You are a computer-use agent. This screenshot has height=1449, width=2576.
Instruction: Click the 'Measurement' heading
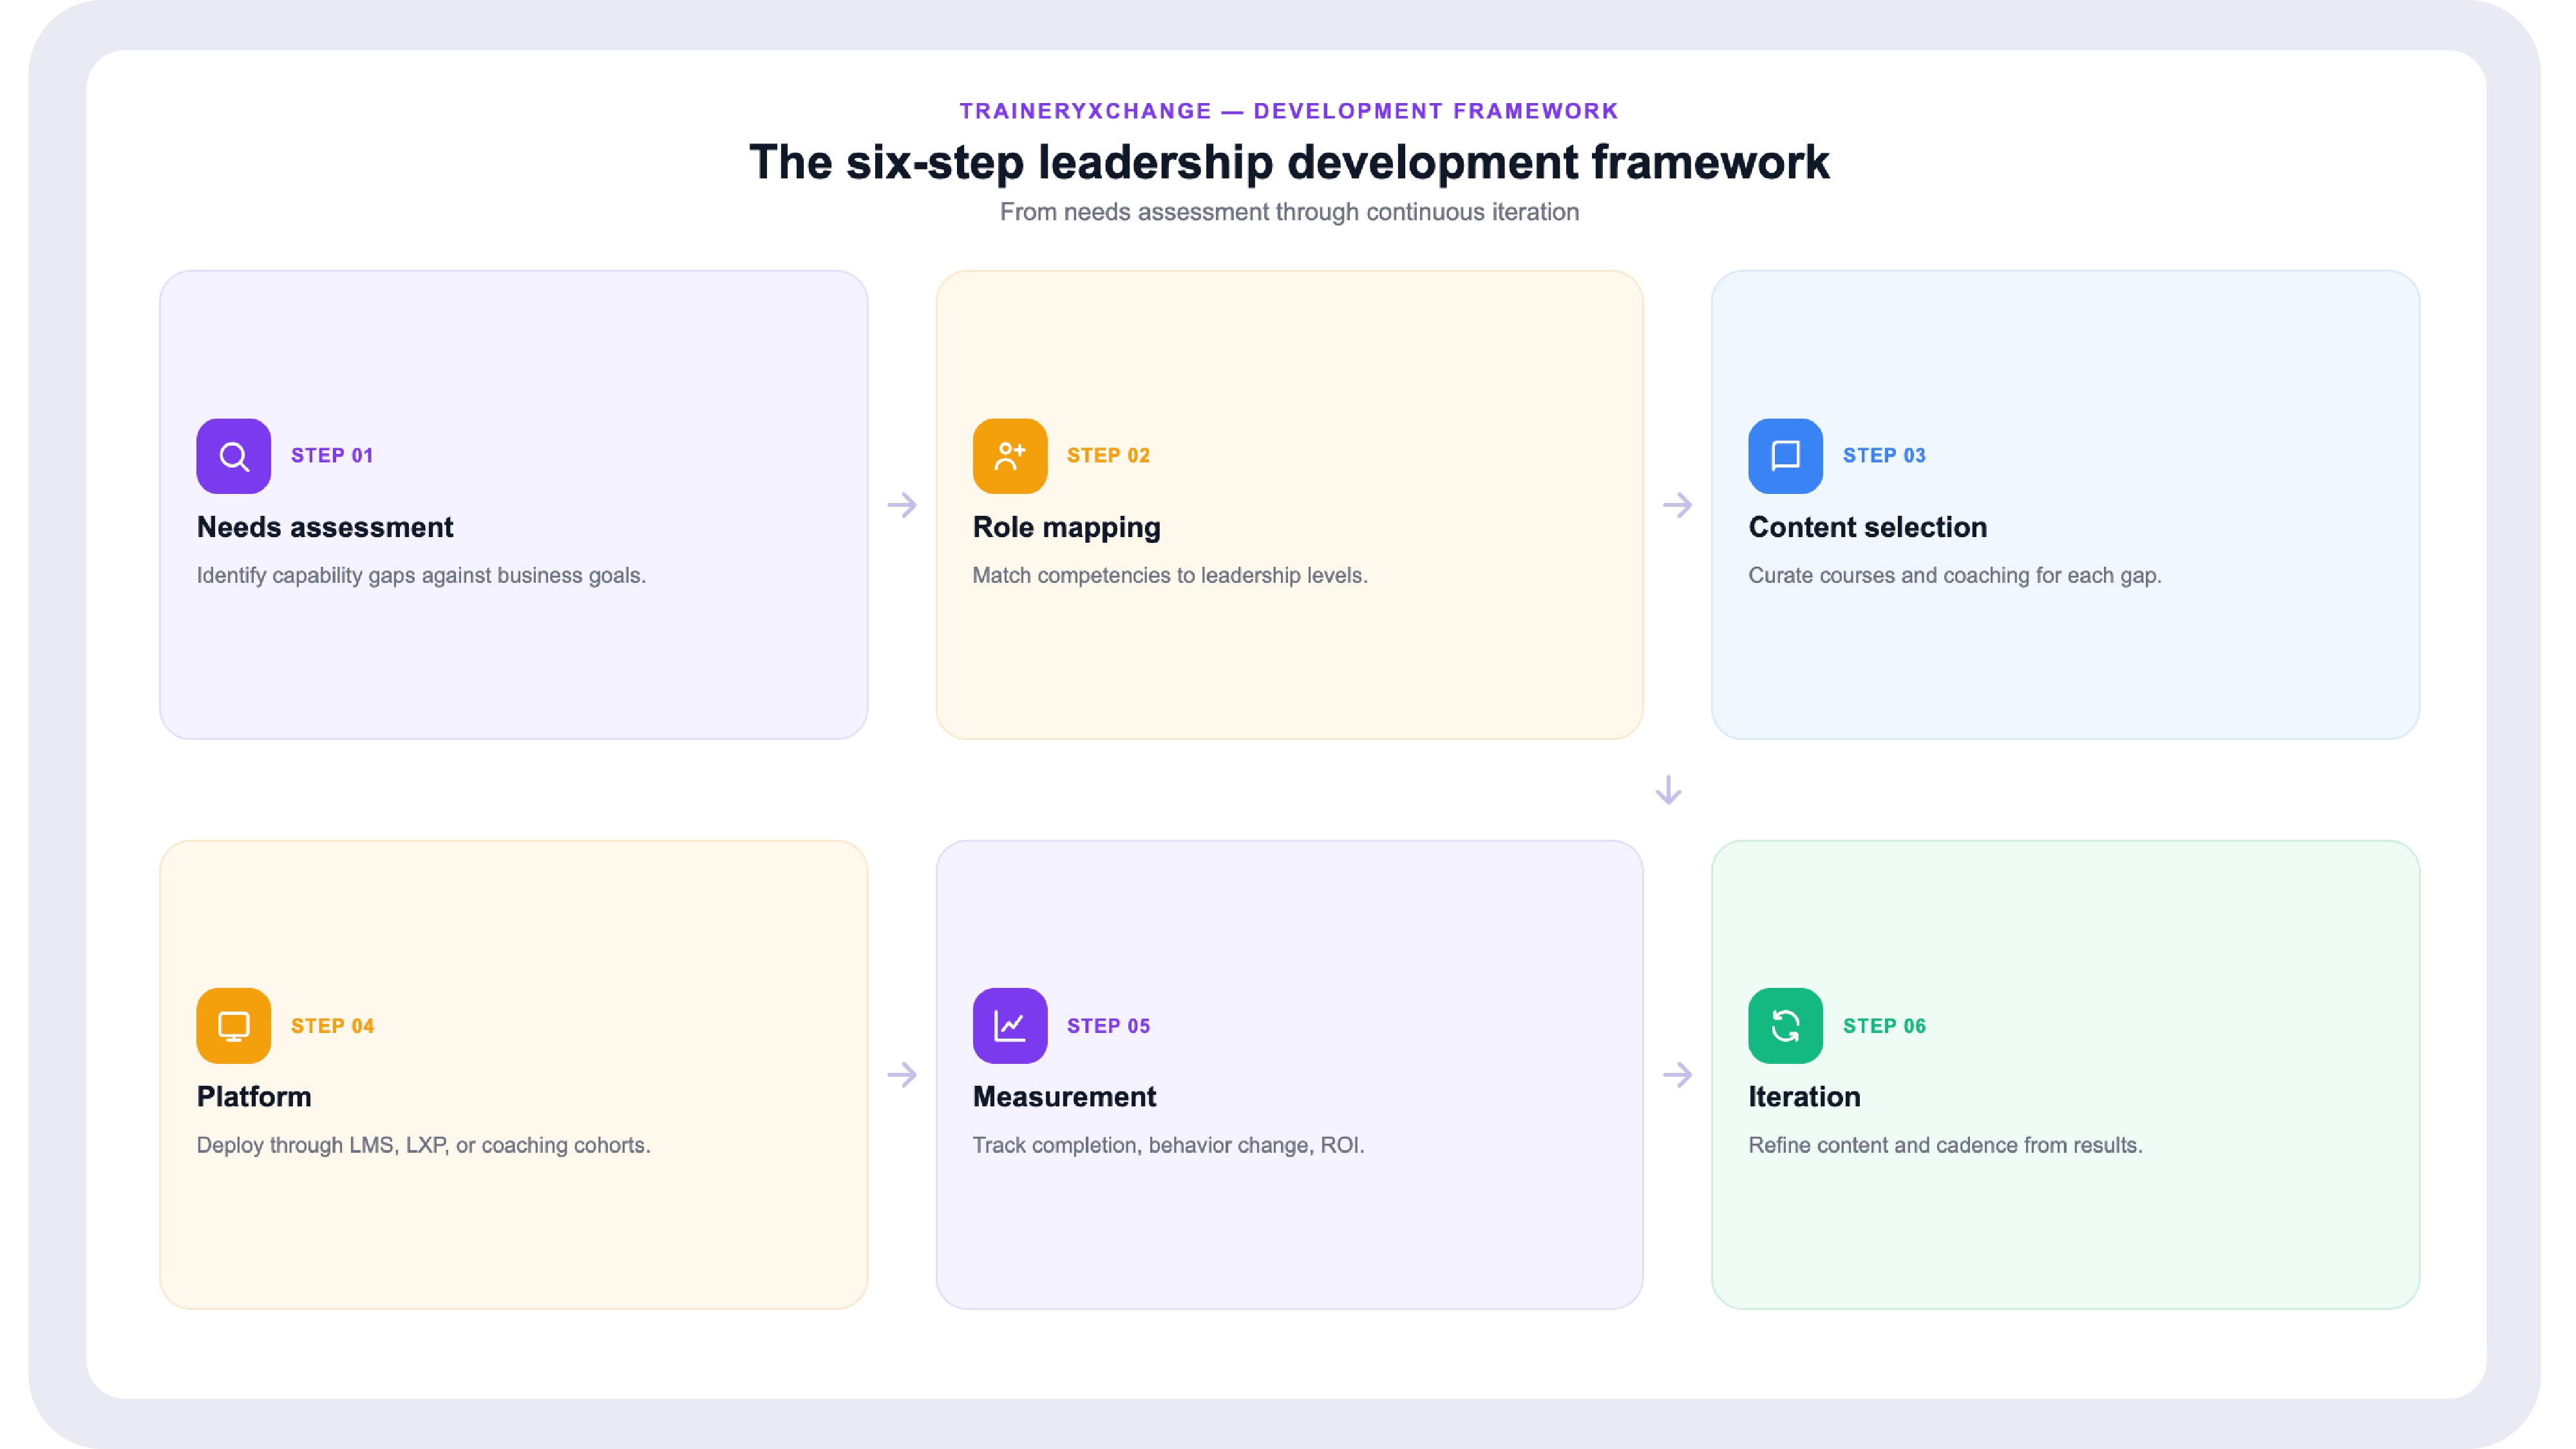coord(1064,1097)
